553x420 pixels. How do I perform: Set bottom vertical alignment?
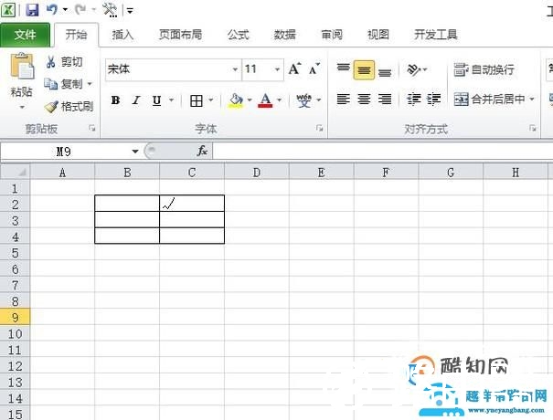[x=385, y=72]
